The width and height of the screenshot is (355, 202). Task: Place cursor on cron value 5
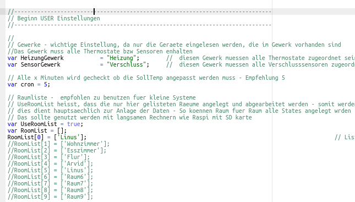coord(45,84)
